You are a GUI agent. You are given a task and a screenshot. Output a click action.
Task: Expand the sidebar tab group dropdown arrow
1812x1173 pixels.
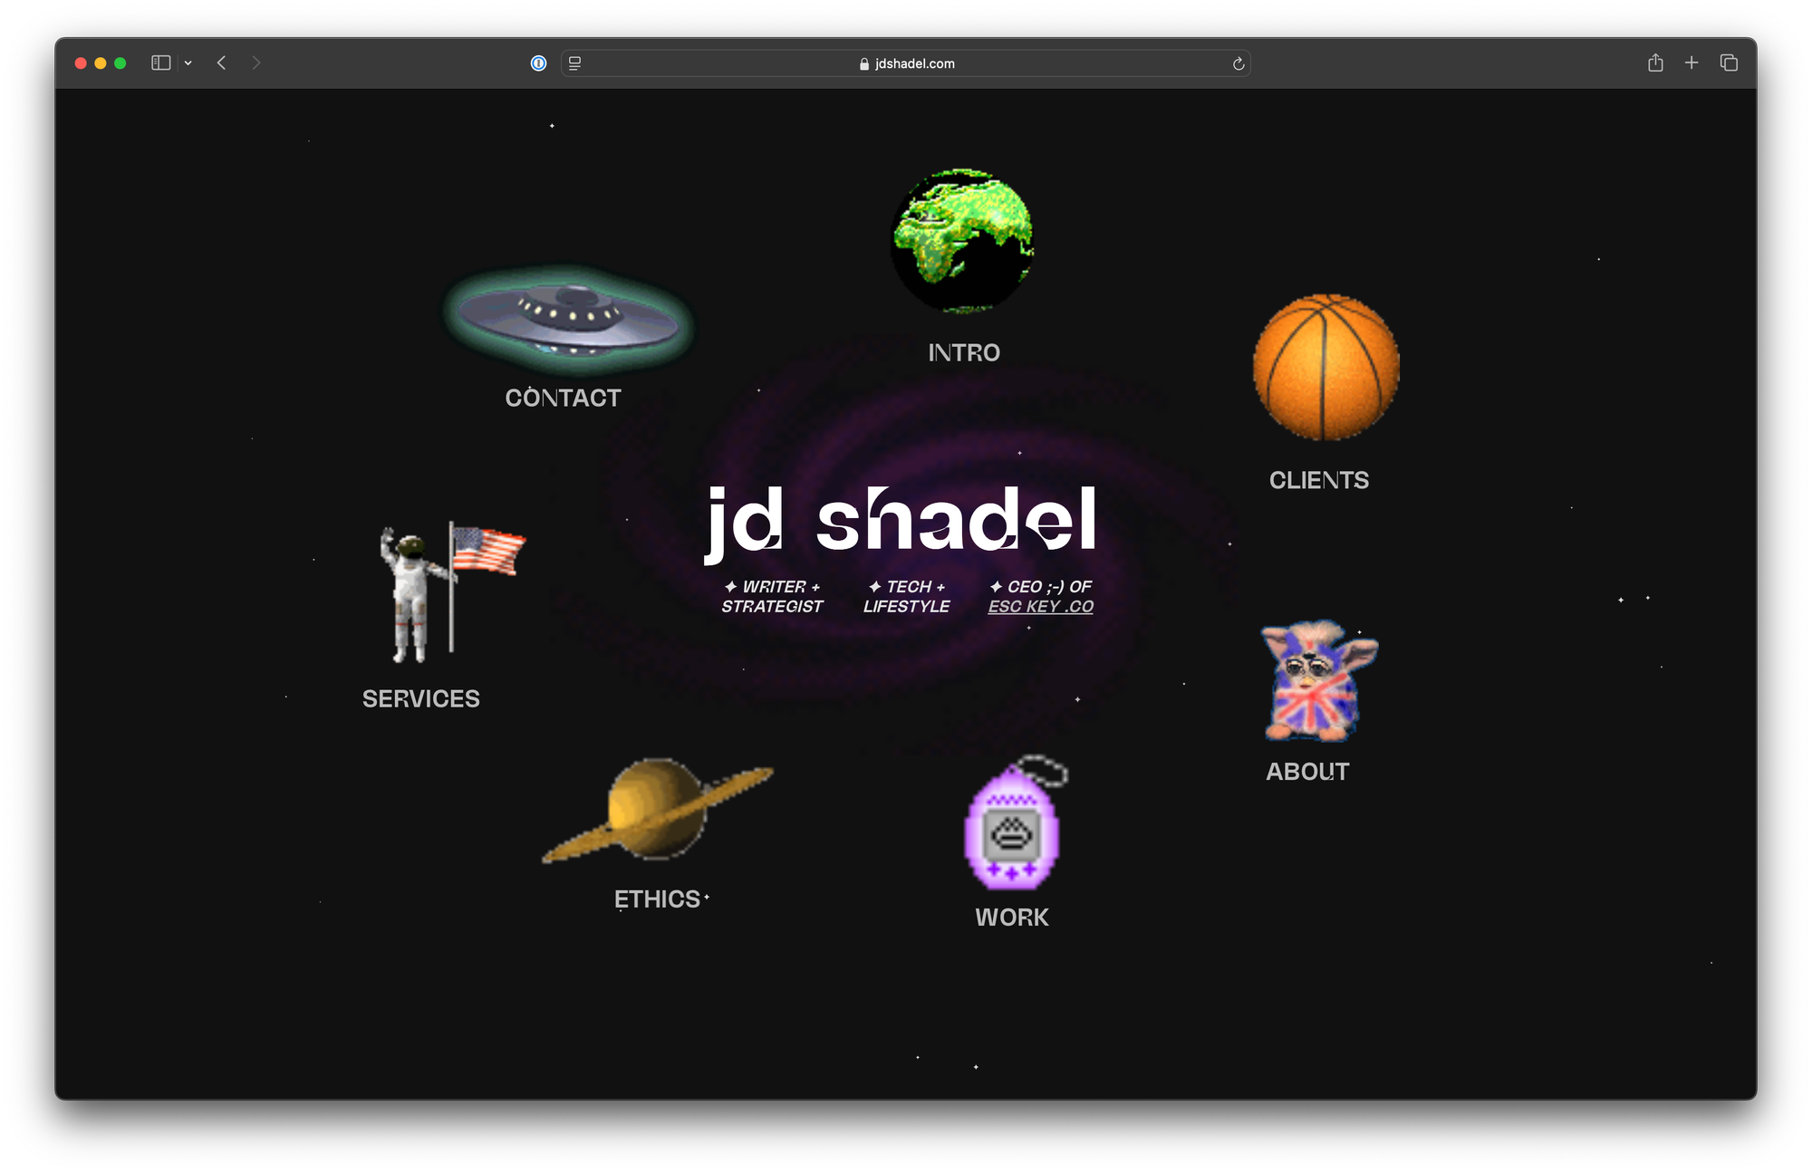click(188, 63)
